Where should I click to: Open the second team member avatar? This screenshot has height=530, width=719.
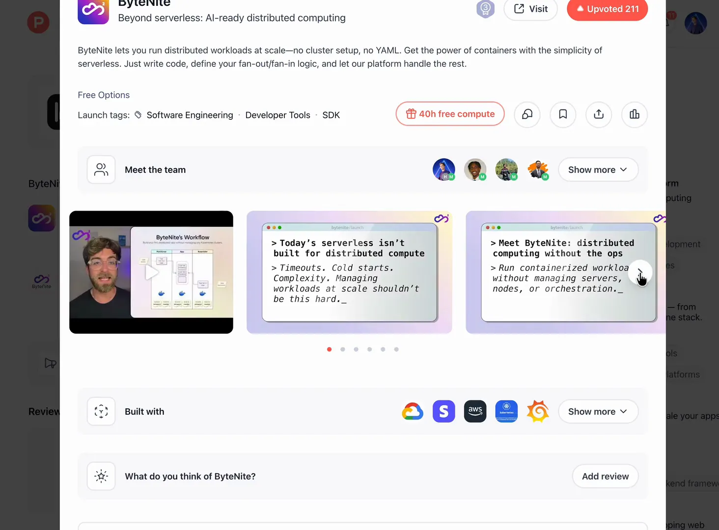coord(475,170)
